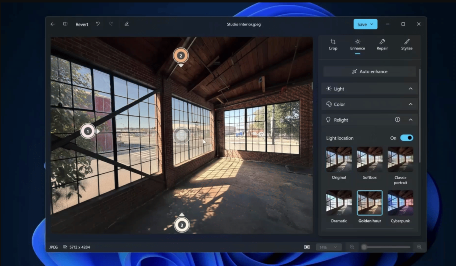
Task: Click the Color palette icon
Action: point(329,104)
